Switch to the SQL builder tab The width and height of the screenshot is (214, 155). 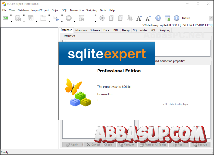pos(140,30)
